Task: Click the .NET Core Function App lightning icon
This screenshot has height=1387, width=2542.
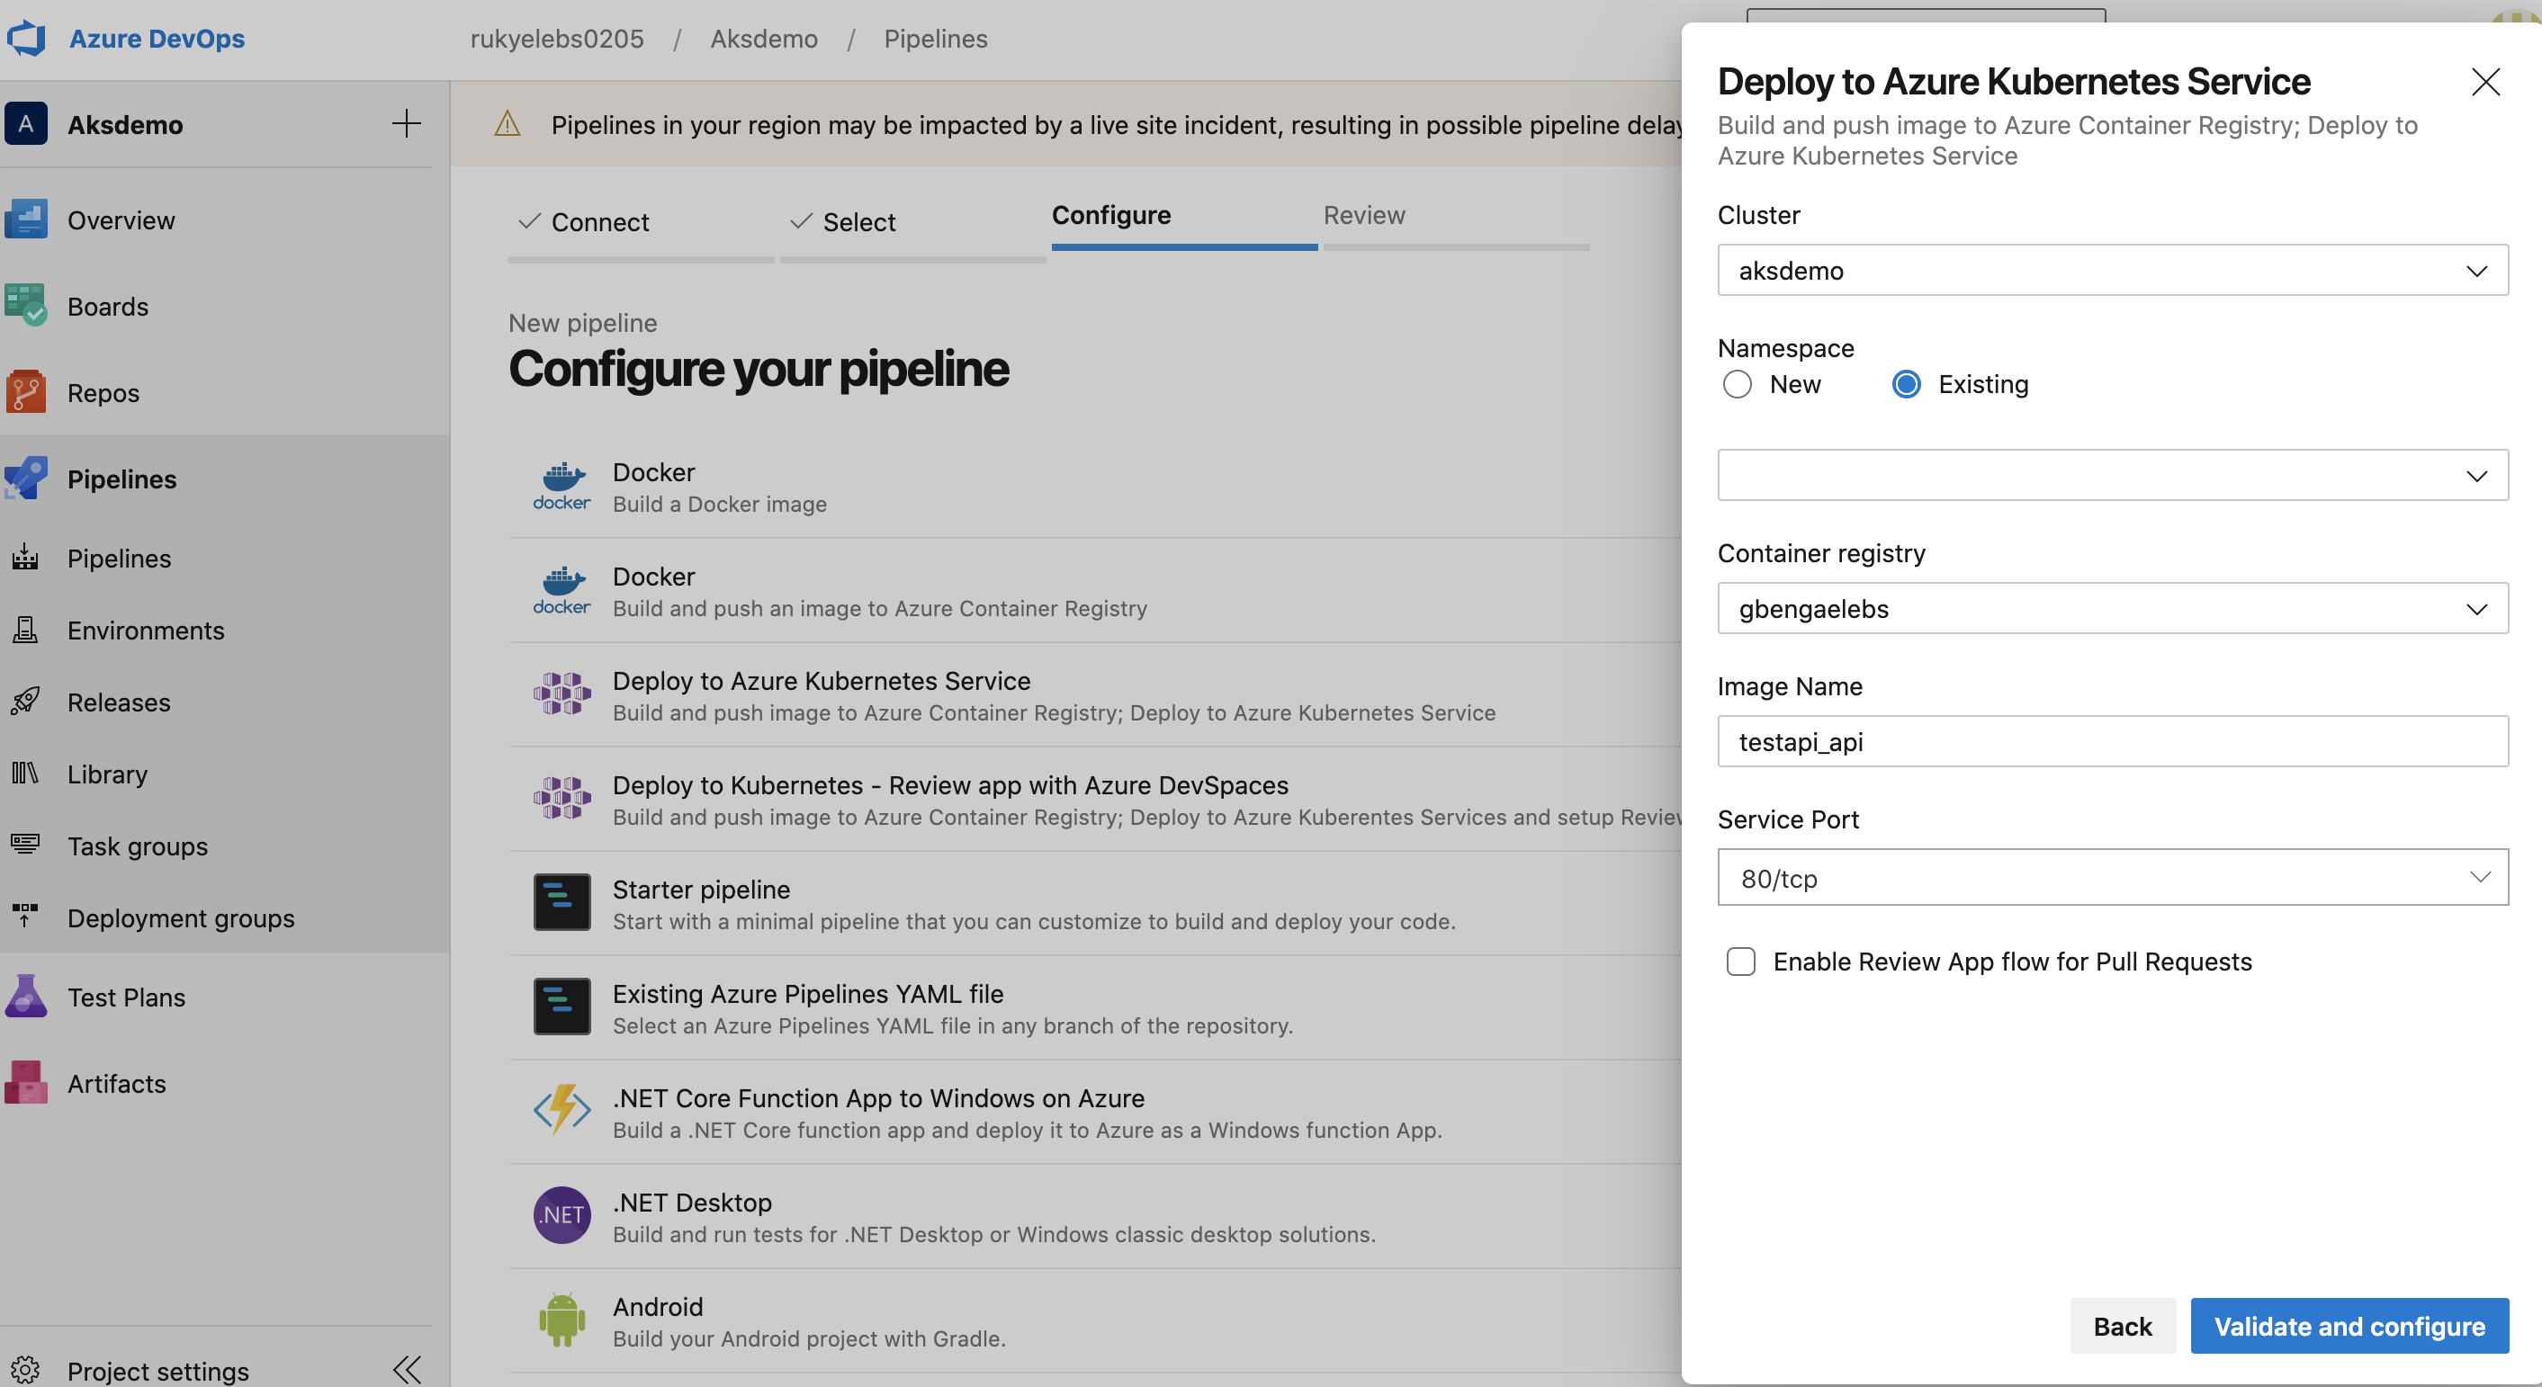Action: (x=561, y=1111)
